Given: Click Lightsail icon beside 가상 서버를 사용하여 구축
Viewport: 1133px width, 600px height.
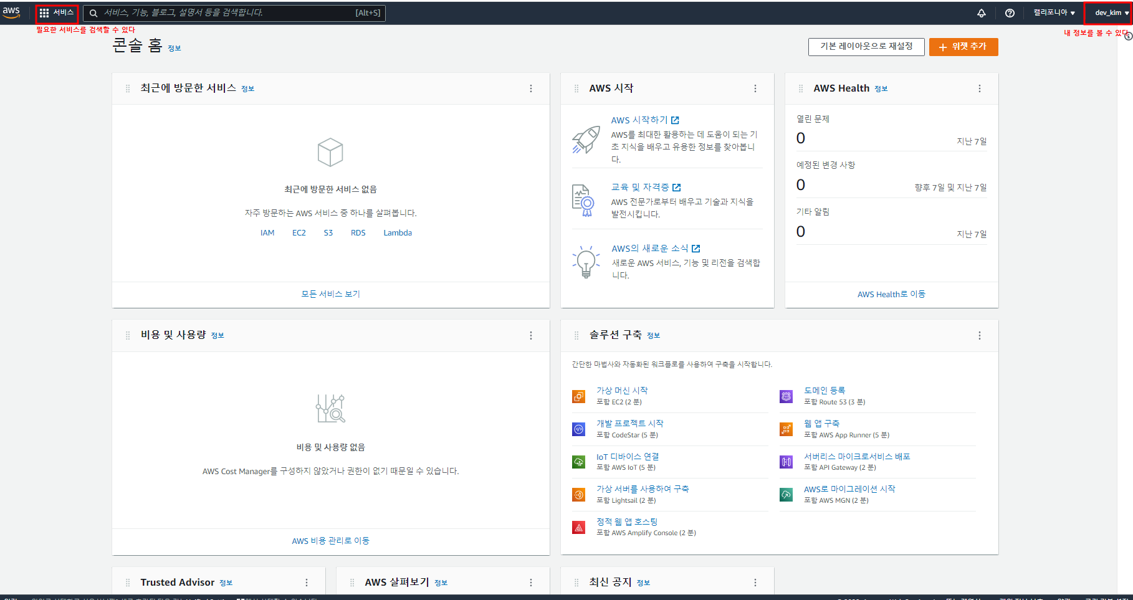Looking at the screenshot, I should point(579,495).
